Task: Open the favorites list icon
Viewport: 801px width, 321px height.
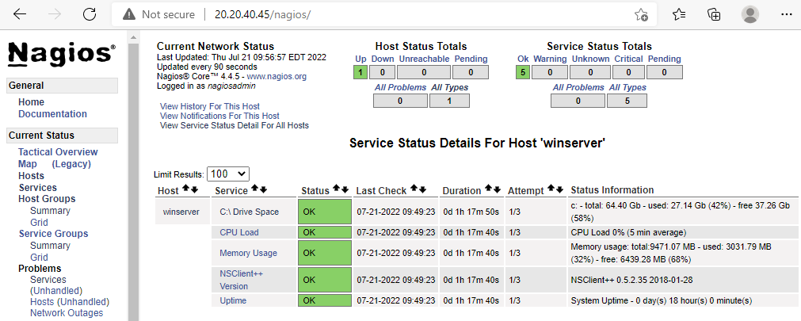Action: [679, 14]
